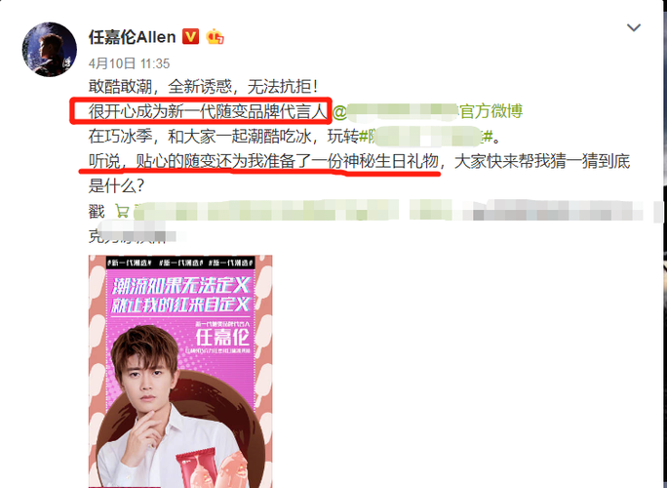Click the red-boxed 很开心成为新一代随变品牌代言人 text
Viewport: 667px width, 488px height.
pyautogui.click(x=208, y=111)
